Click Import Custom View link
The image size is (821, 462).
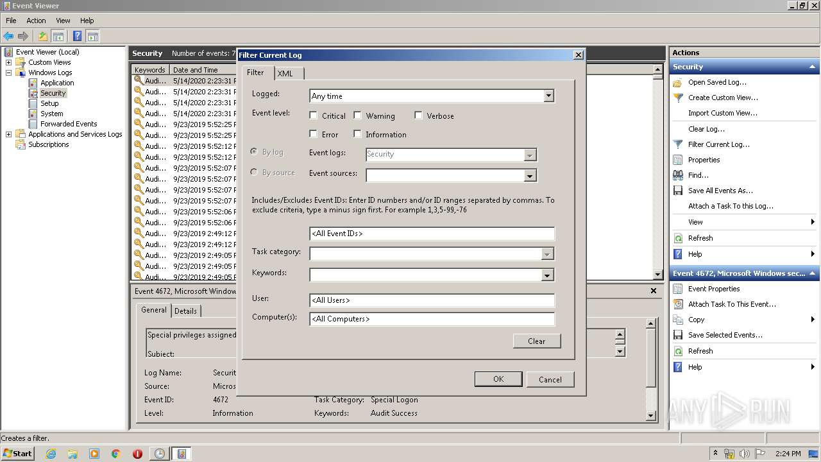click(x=723, y=113)
